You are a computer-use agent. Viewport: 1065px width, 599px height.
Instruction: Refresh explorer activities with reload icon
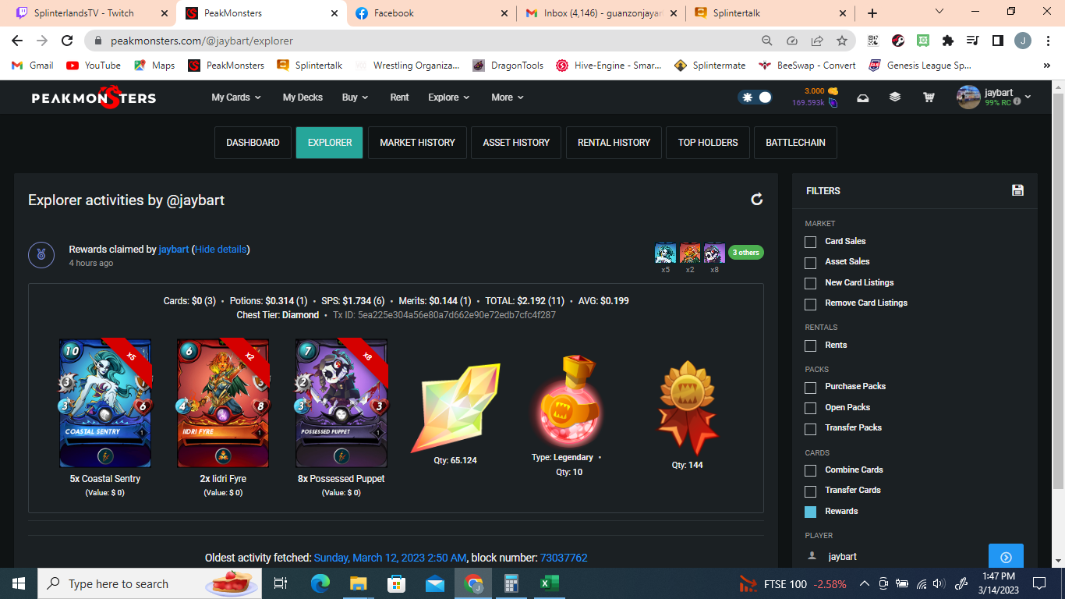756,200
